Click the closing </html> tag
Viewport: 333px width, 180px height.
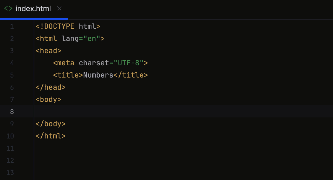(x=51, y=136)
